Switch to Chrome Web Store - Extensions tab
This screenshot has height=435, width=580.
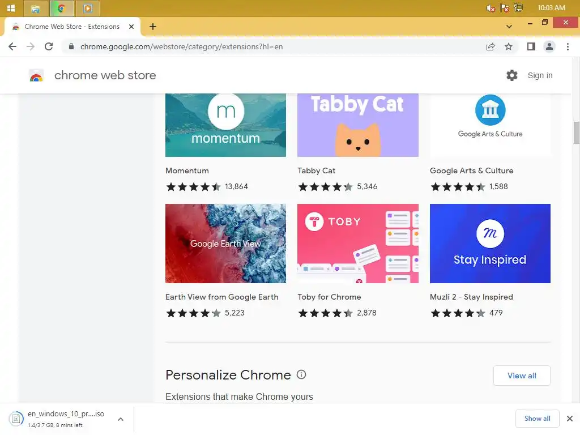(x=72, y=27)
